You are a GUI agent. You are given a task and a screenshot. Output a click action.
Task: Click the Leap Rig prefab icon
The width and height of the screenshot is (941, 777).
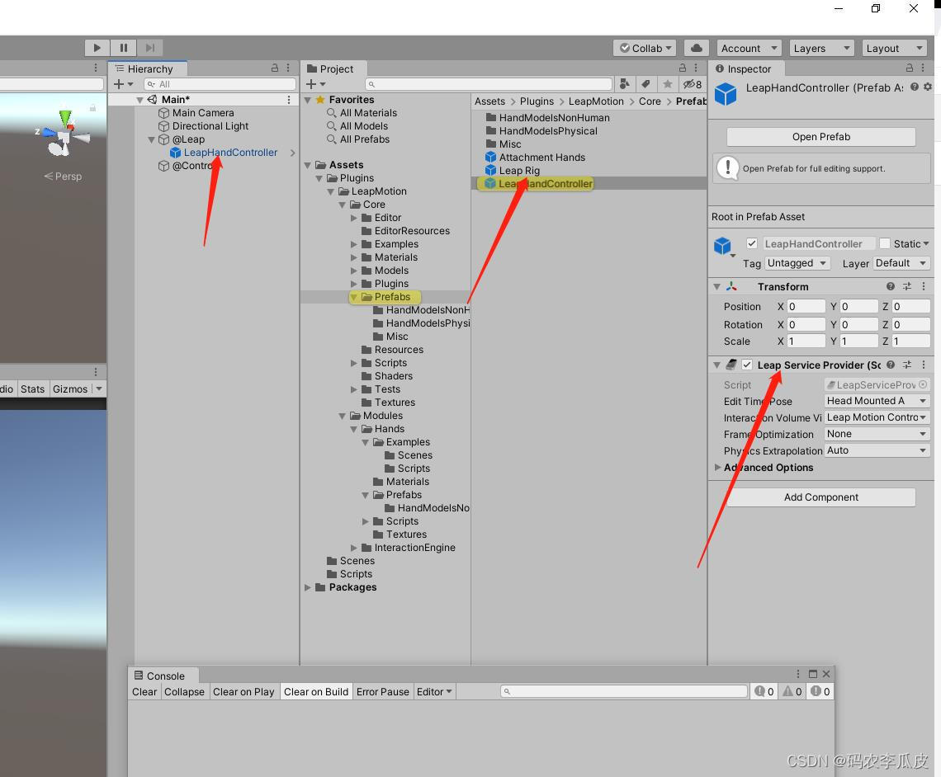click(x=490, y=170)
